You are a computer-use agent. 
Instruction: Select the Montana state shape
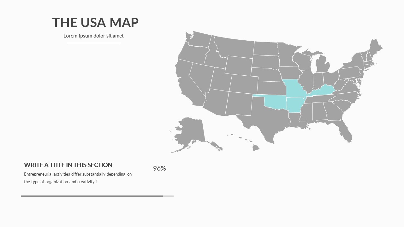235,47
